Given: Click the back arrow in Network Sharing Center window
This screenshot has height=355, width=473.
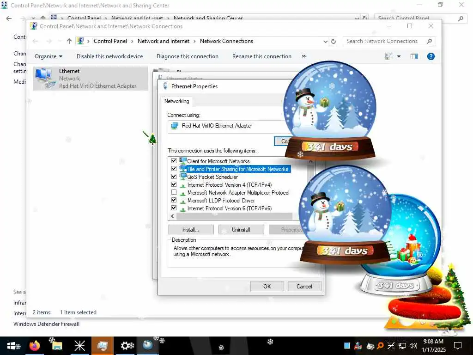Looking at the screenshot, I should (x=9, y=18).
